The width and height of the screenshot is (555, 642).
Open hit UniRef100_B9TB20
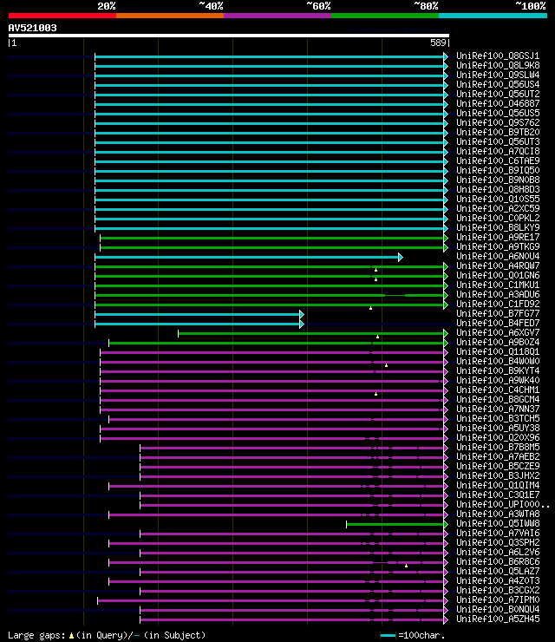(498, 132)
